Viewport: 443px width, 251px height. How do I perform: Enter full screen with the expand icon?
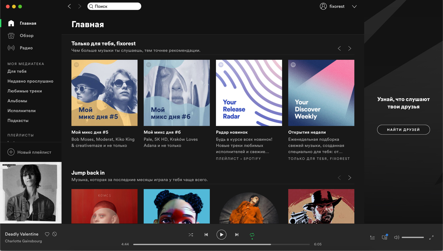(x=431, y=237)
